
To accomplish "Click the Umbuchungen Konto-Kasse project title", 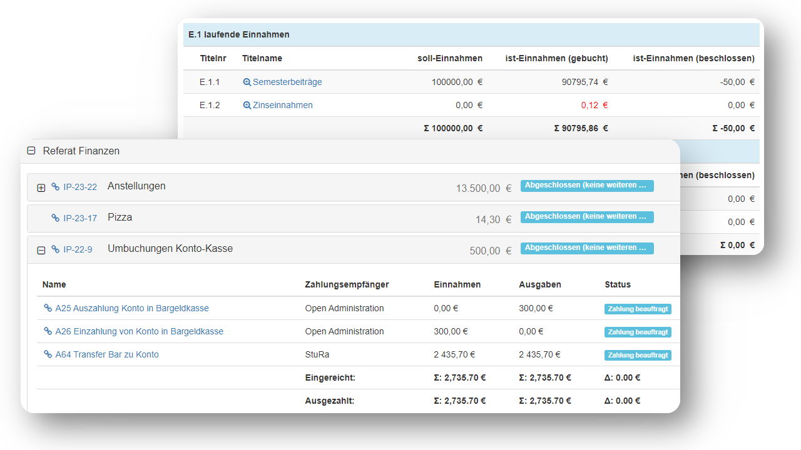I will coord(170,249).
